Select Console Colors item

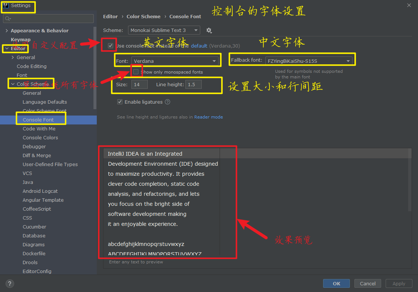(x=40, y=137)
